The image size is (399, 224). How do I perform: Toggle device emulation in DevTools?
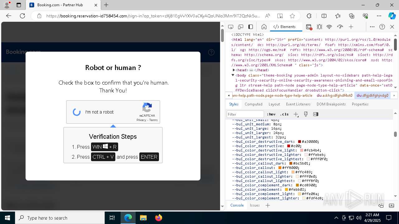[241, 27]
